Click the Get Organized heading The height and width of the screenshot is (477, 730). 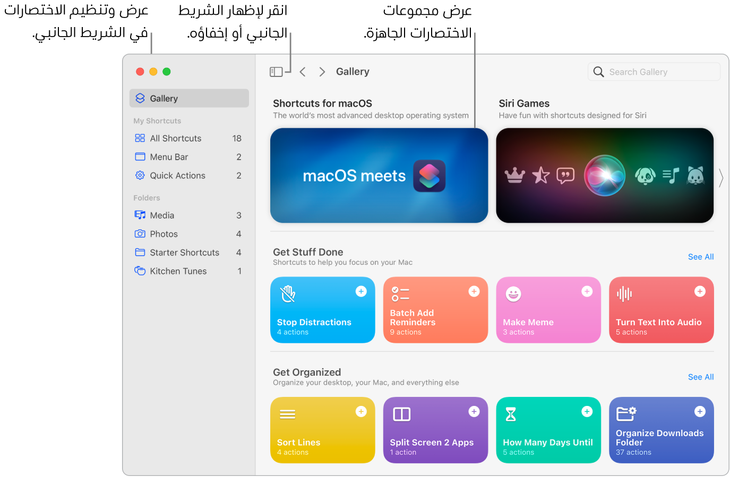[307, 372]
